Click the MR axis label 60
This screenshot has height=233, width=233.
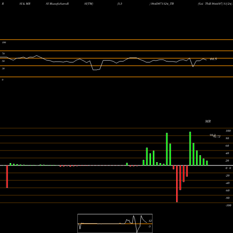point(227,146)
